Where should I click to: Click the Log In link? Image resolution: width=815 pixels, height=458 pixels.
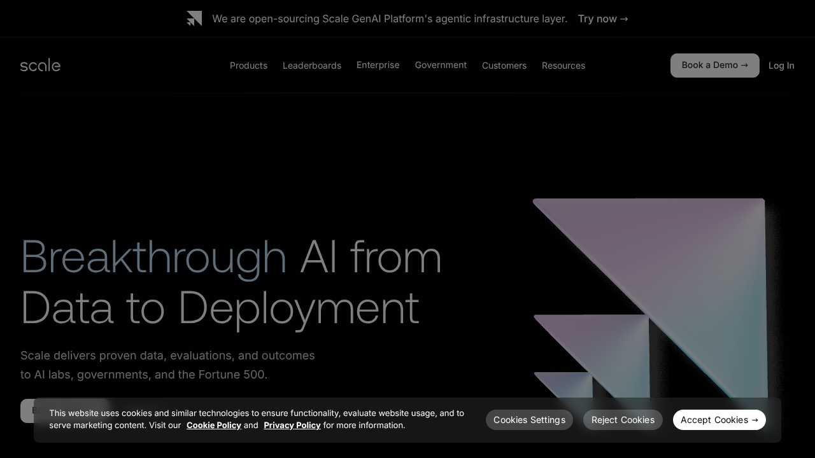pyautogui.click(x=781, y=66)
